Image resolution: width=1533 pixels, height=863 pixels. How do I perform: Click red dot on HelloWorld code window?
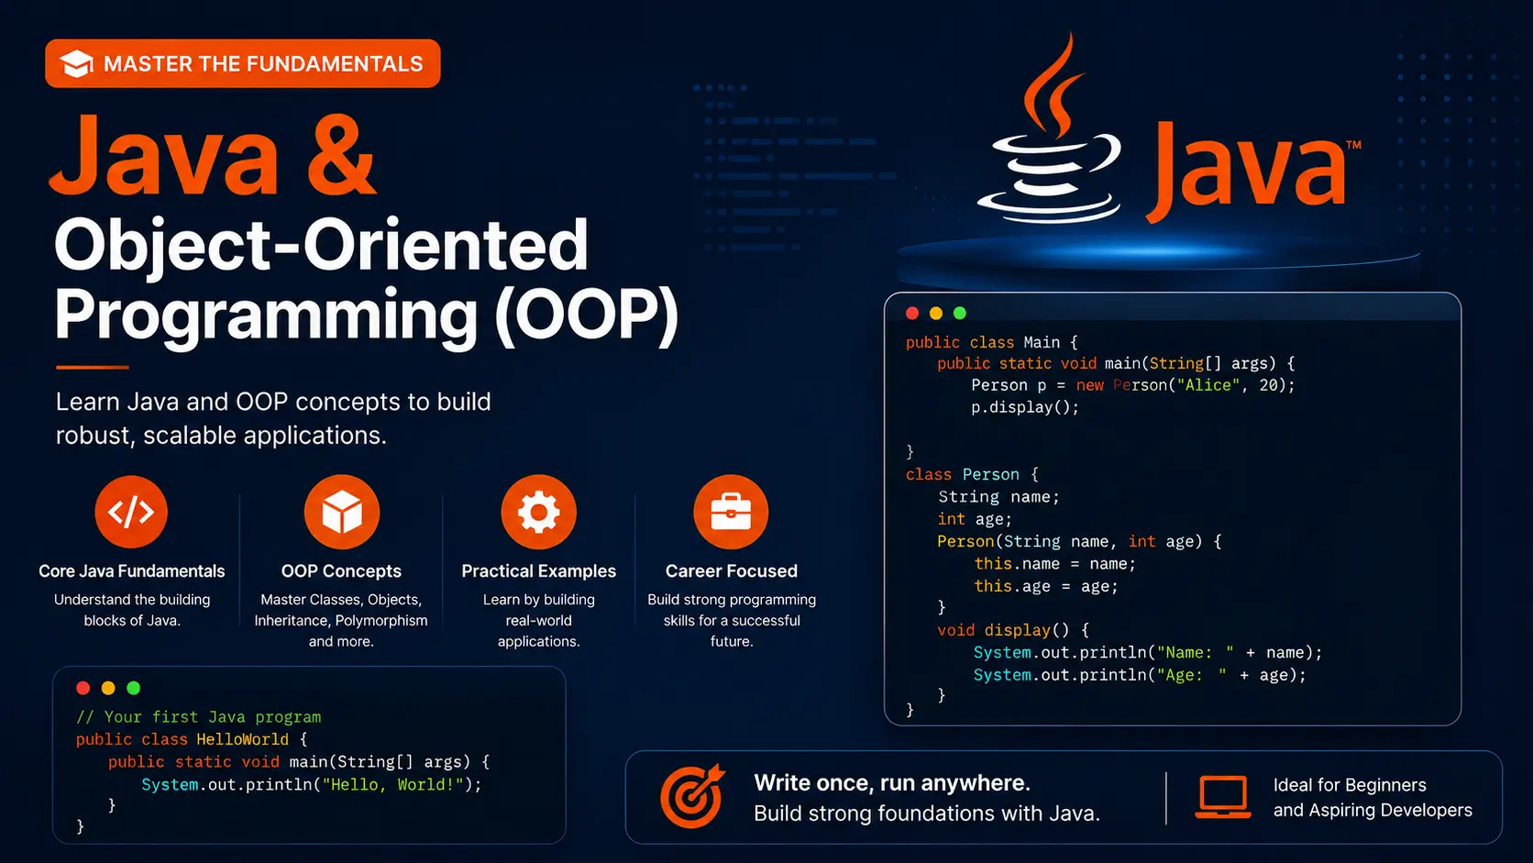83,688
